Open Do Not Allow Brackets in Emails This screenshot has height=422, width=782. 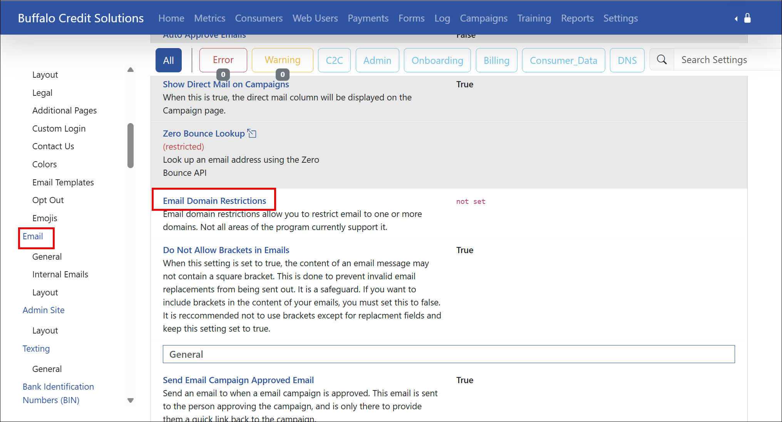226,250
